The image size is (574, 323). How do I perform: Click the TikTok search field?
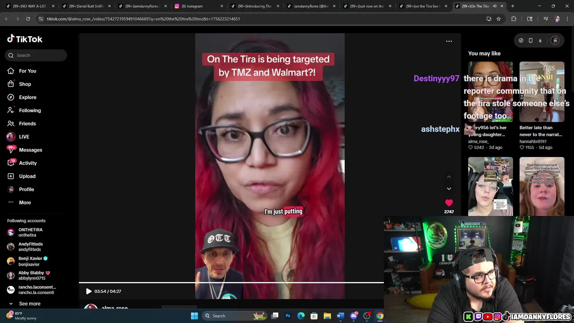37,55
